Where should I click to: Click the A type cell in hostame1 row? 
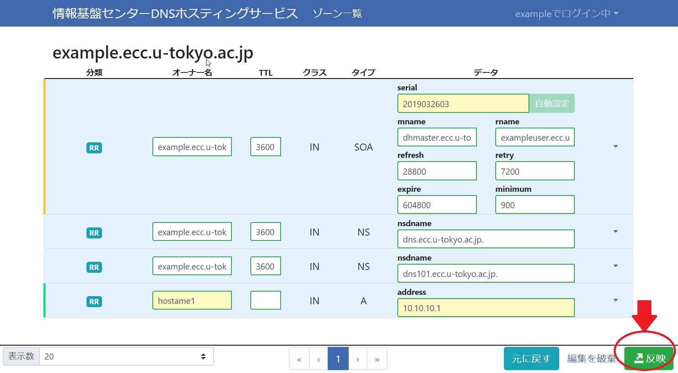coord(363,301)
